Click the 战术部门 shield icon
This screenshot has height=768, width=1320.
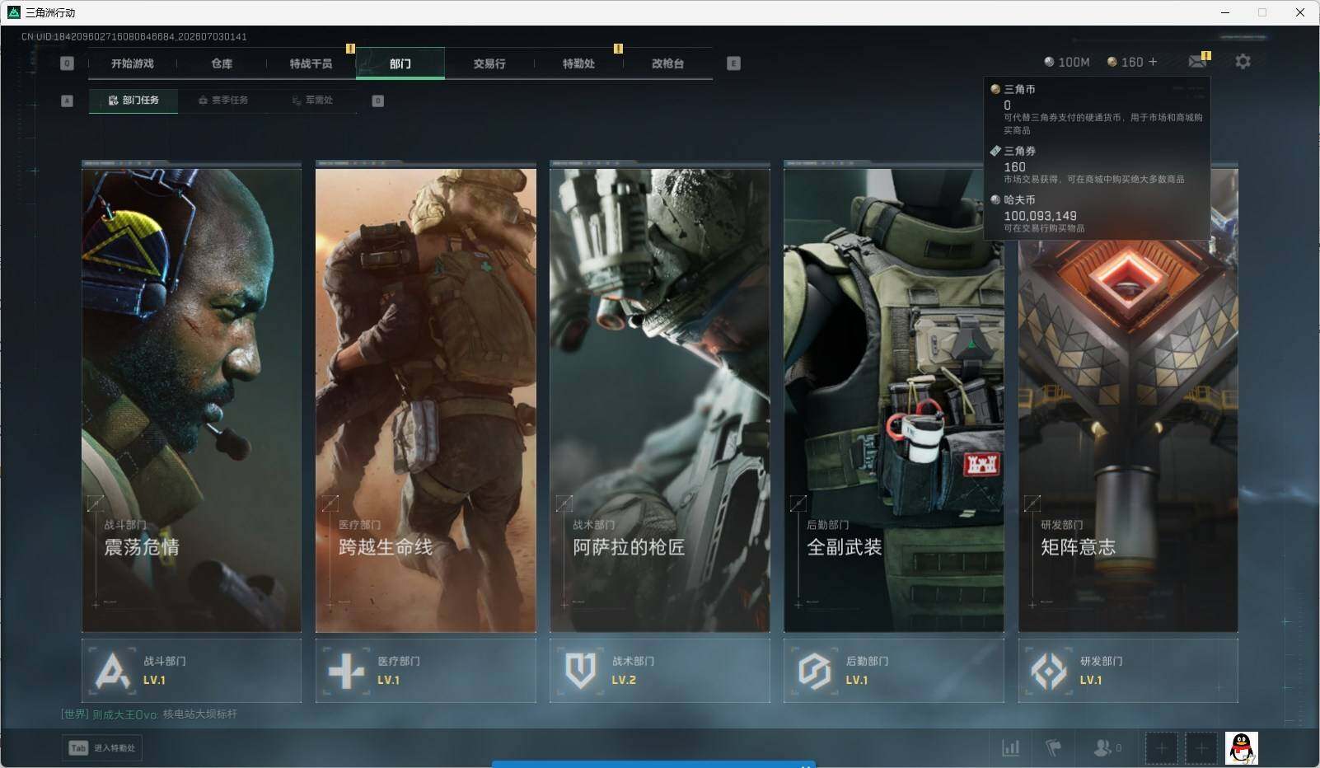click(580, 671)
